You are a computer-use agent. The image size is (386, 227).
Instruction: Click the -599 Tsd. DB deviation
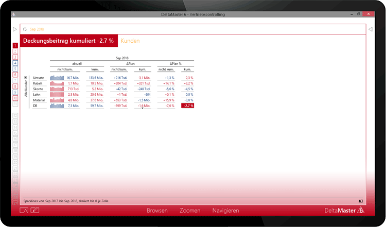click(120, 106)
